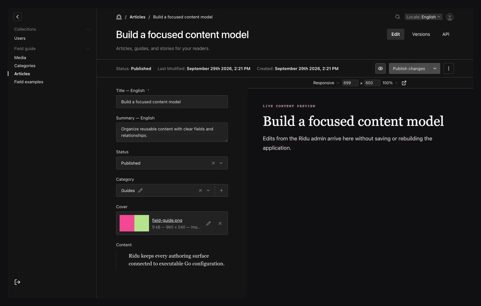
Task: Click the Created: September 29th 2026 text
Action: coord(298,68)
